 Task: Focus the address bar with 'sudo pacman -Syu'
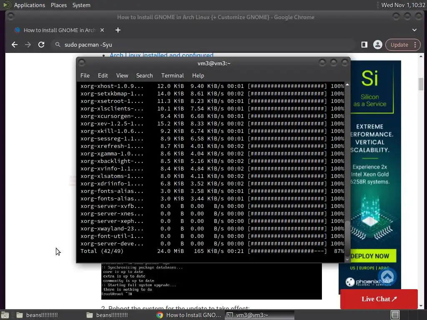click(x=203, y=45)
